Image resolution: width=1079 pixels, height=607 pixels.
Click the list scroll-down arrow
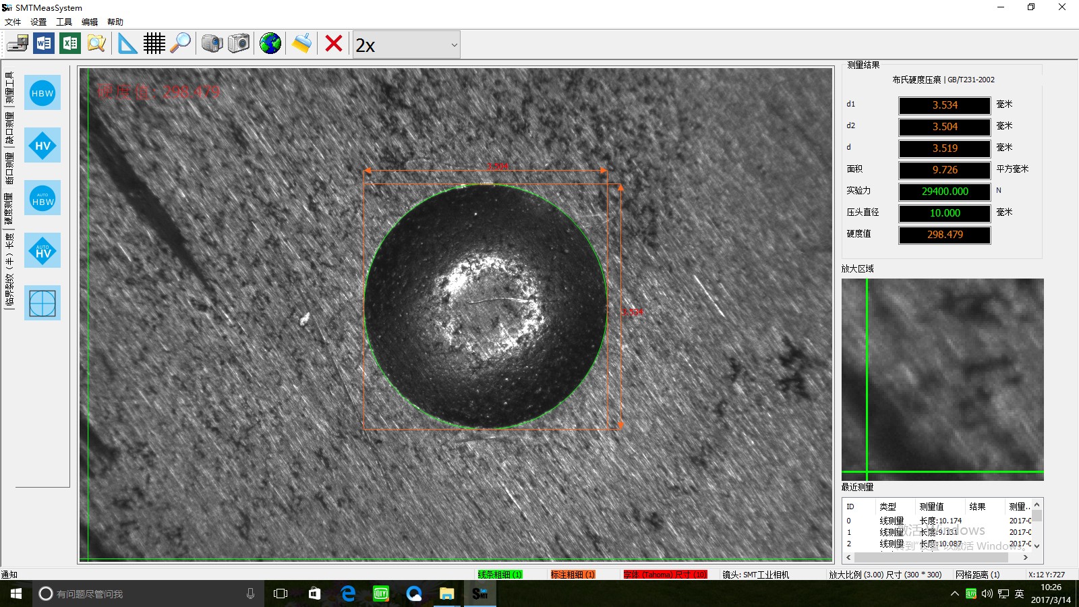1037,546
